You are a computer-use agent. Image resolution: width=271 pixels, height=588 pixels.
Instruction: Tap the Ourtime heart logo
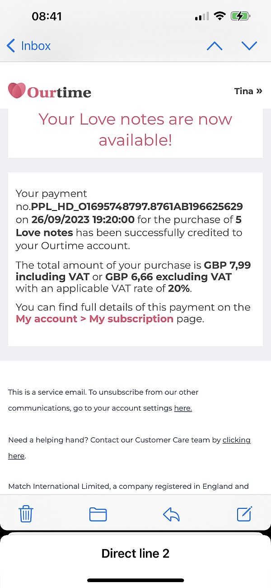point(17,91)
